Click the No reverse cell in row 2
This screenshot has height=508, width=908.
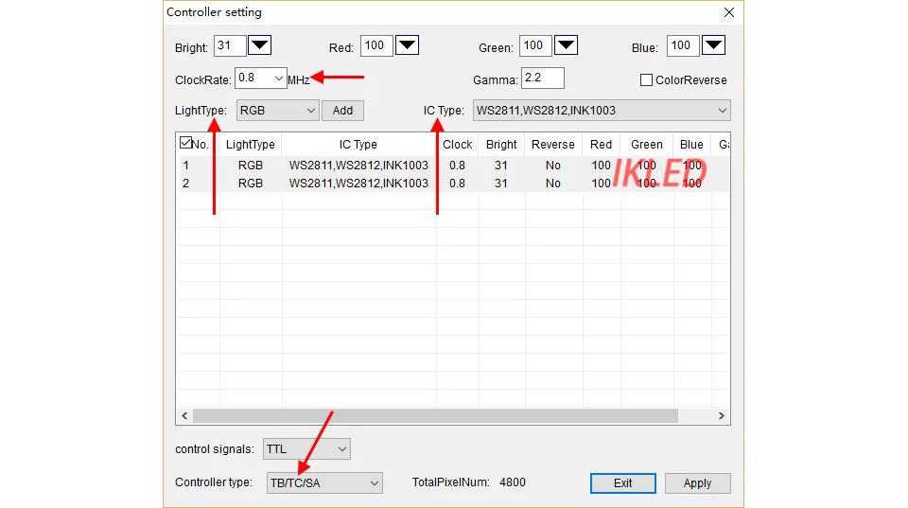click(x=553, y=184)
